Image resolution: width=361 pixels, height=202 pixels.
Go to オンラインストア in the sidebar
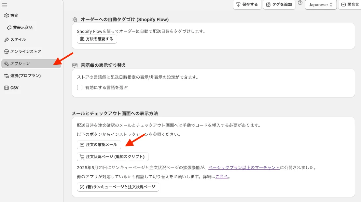(25, 52)
